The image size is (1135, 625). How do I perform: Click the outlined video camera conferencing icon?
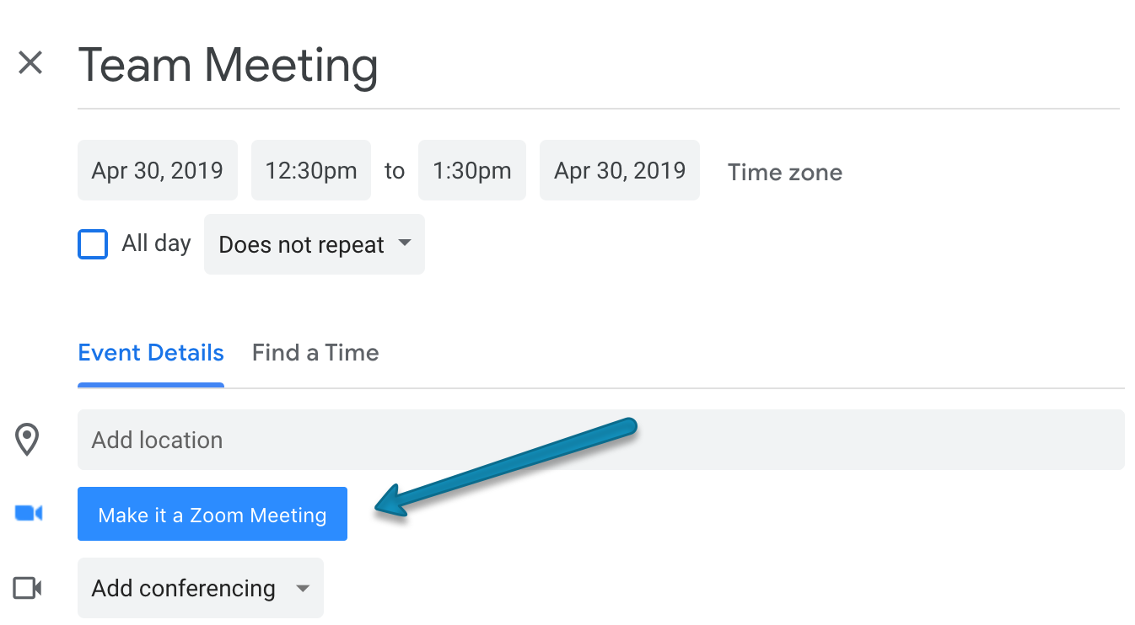[28, 587]
